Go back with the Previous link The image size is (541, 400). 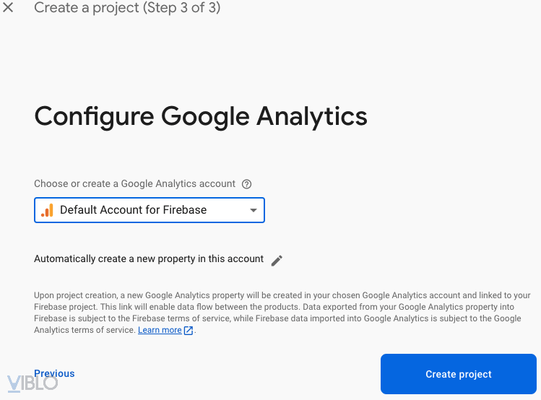(x=54, y=373)
